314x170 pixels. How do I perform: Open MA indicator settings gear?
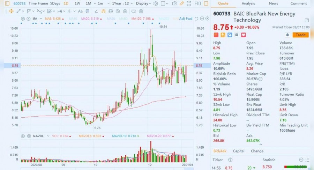(x=23, y=19)
